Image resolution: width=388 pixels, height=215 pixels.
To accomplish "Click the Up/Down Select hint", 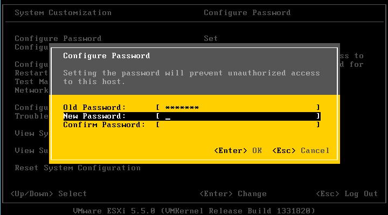I will (x=48, y=193).
